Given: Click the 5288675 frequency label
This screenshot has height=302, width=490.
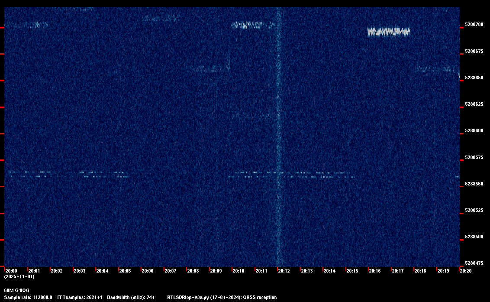Looking at the screenshot, I should [x=474, y=51].
